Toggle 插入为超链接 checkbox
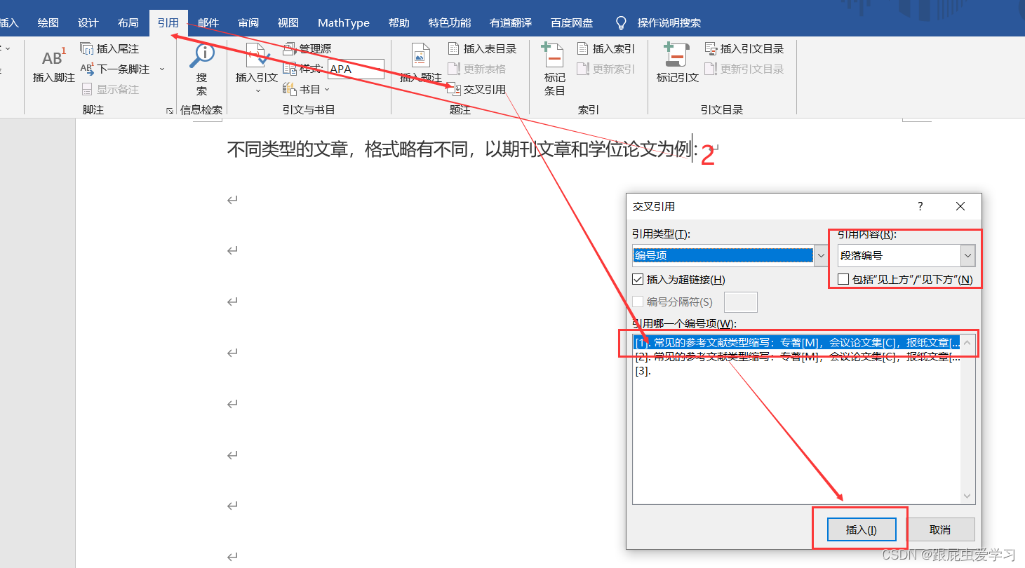The height and width of the screenshot is (568, 1025). (x=638, y=279)
